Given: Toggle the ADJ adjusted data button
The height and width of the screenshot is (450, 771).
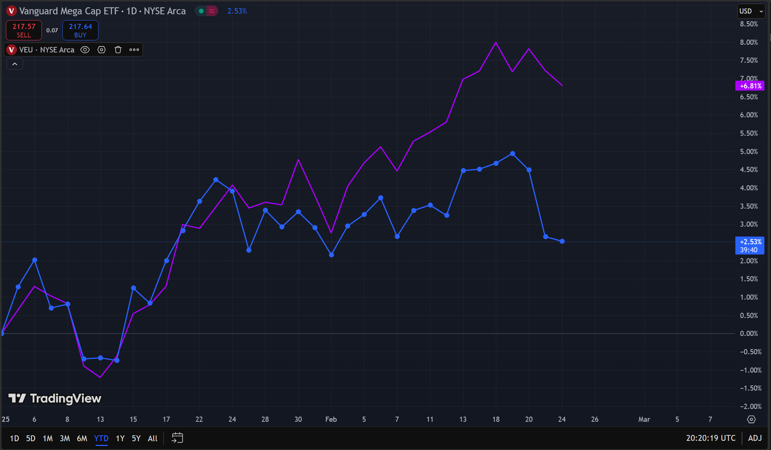Looking at the screenshot, I should 755,438.
